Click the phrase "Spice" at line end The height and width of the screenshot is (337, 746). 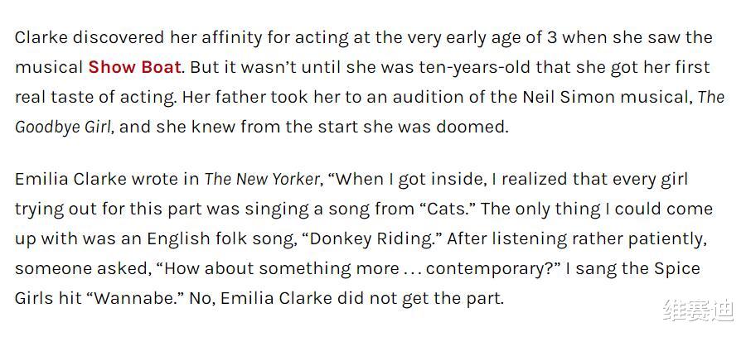tap(676, 268)
